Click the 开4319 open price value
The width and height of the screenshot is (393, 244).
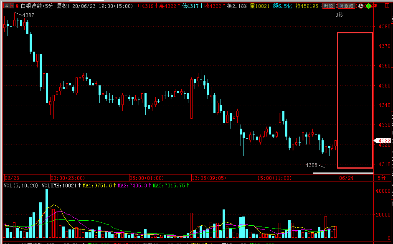pos(146,6)
